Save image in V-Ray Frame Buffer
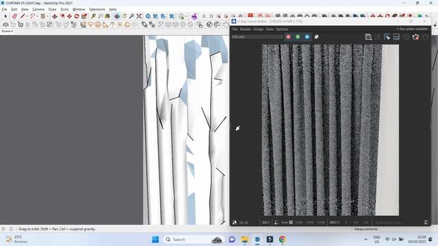This screenshot has height=246, width=438. 368,37
